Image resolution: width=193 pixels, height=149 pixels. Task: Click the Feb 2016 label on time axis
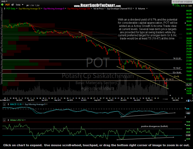tap(176, 100)
